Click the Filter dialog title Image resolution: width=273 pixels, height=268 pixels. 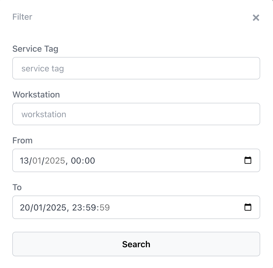point(22,17)
